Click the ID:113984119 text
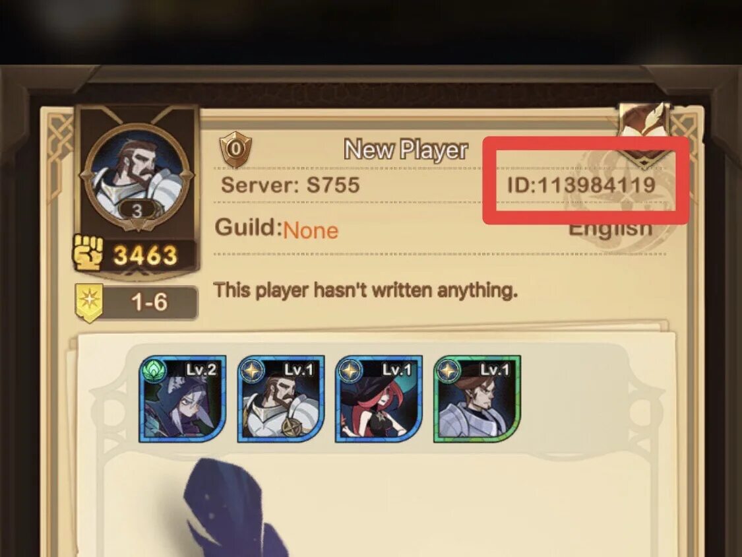742x557 pixels. tap(581, 185)
